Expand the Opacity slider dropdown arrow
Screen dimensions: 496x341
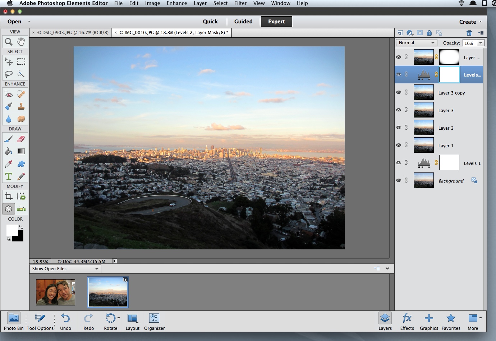[481, 43]
